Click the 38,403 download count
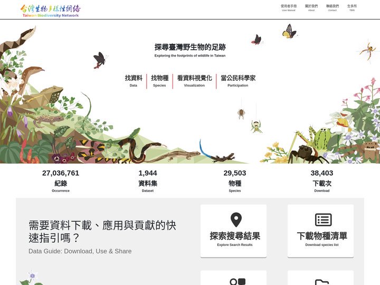Screen dimensions: 380x285 pyautogui.click(x=322, y=173)
